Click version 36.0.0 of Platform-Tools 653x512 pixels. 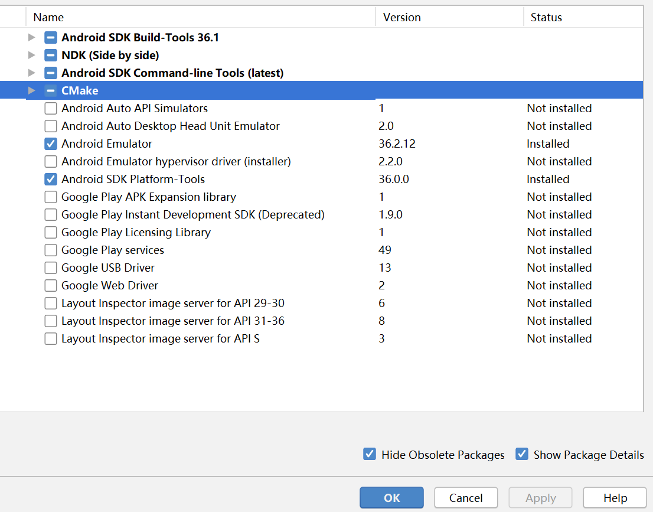click(394, 179)
